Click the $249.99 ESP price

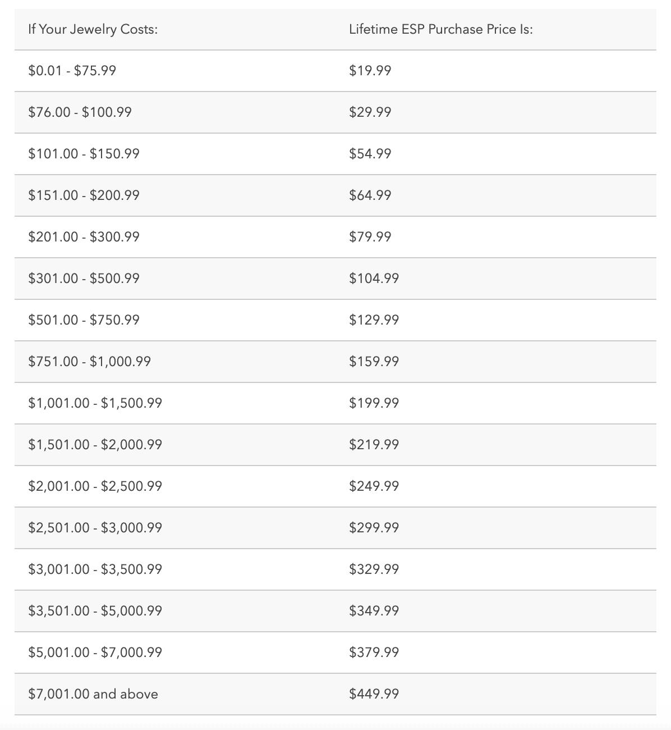374,486
